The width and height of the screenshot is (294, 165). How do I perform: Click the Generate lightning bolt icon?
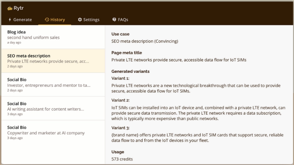pyautogui.click(x=10, y=20)
